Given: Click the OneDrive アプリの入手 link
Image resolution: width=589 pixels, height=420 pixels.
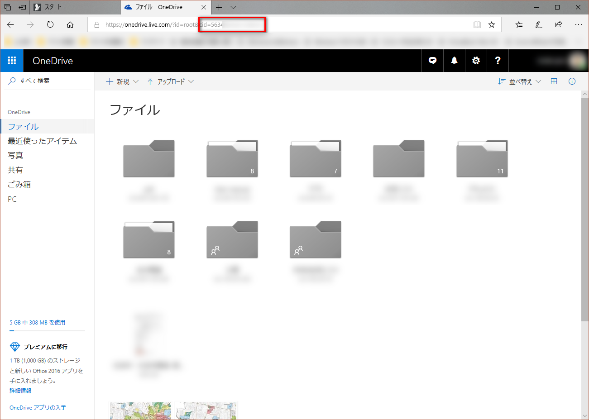Looking at the screenshot, I should (38, 408).
